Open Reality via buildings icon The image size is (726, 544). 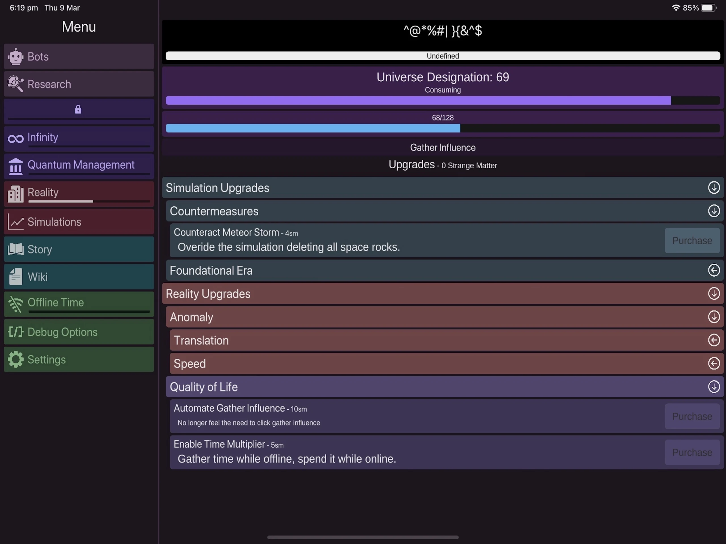tap(15, 194)
